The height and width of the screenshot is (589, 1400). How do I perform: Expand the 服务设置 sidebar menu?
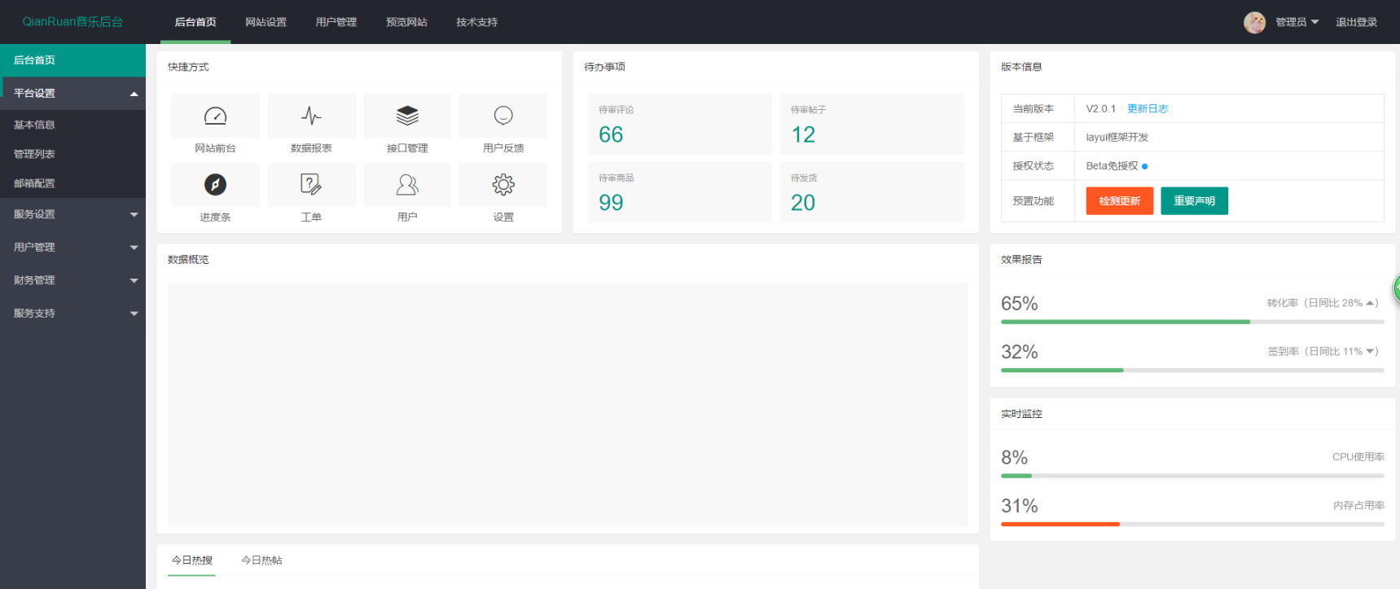[x=72, y=214]
